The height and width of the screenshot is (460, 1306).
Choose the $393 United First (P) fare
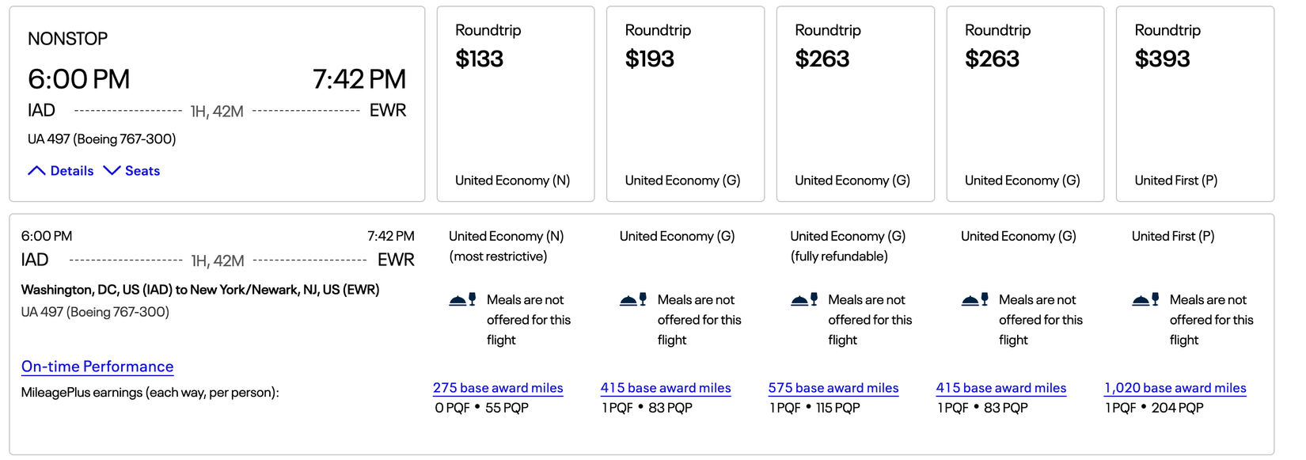click(x=1194, y=104)
